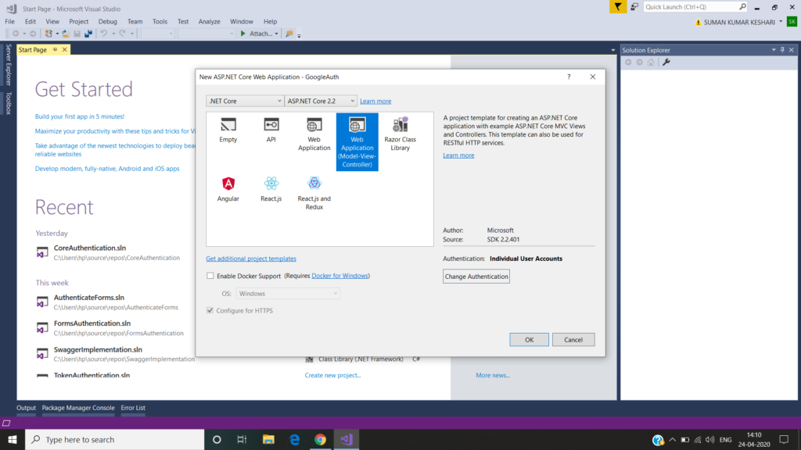Open Get additional project templates link

251,259
